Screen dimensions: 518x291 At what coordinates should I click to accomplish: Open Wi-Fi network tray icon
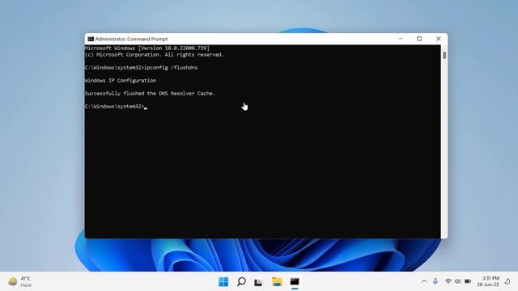pos(448,281)
